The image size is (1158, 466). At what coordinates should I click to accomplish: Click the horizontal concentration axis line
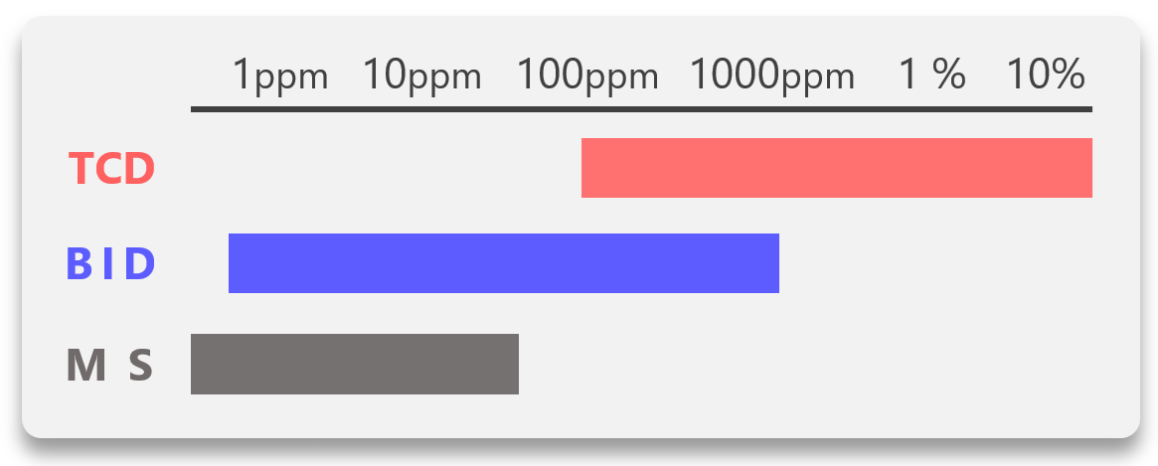click(641, 109)
